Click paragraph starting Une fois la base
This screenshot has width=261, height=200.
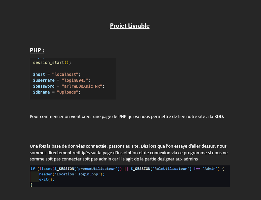[x=129, y=153]
